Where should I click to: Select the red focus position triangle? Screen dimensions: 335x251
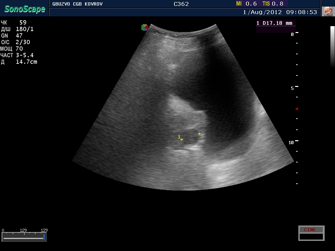[x=297, y=109]
